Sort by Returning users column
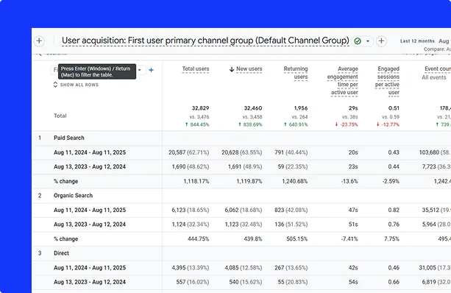Screen dimensions: 451x293 click(296, 73)
